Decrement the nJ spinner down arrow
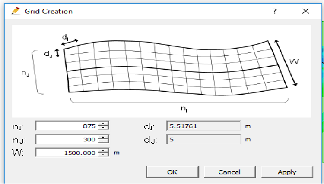 pyautogui.click(x=103, y=141)
